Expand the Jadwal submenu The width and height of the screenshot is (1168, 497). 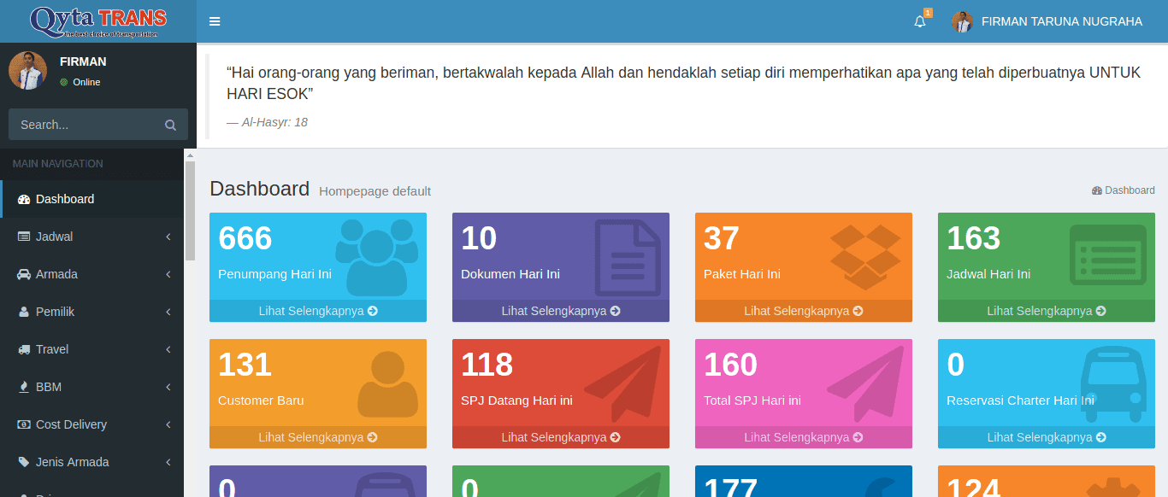91,237
